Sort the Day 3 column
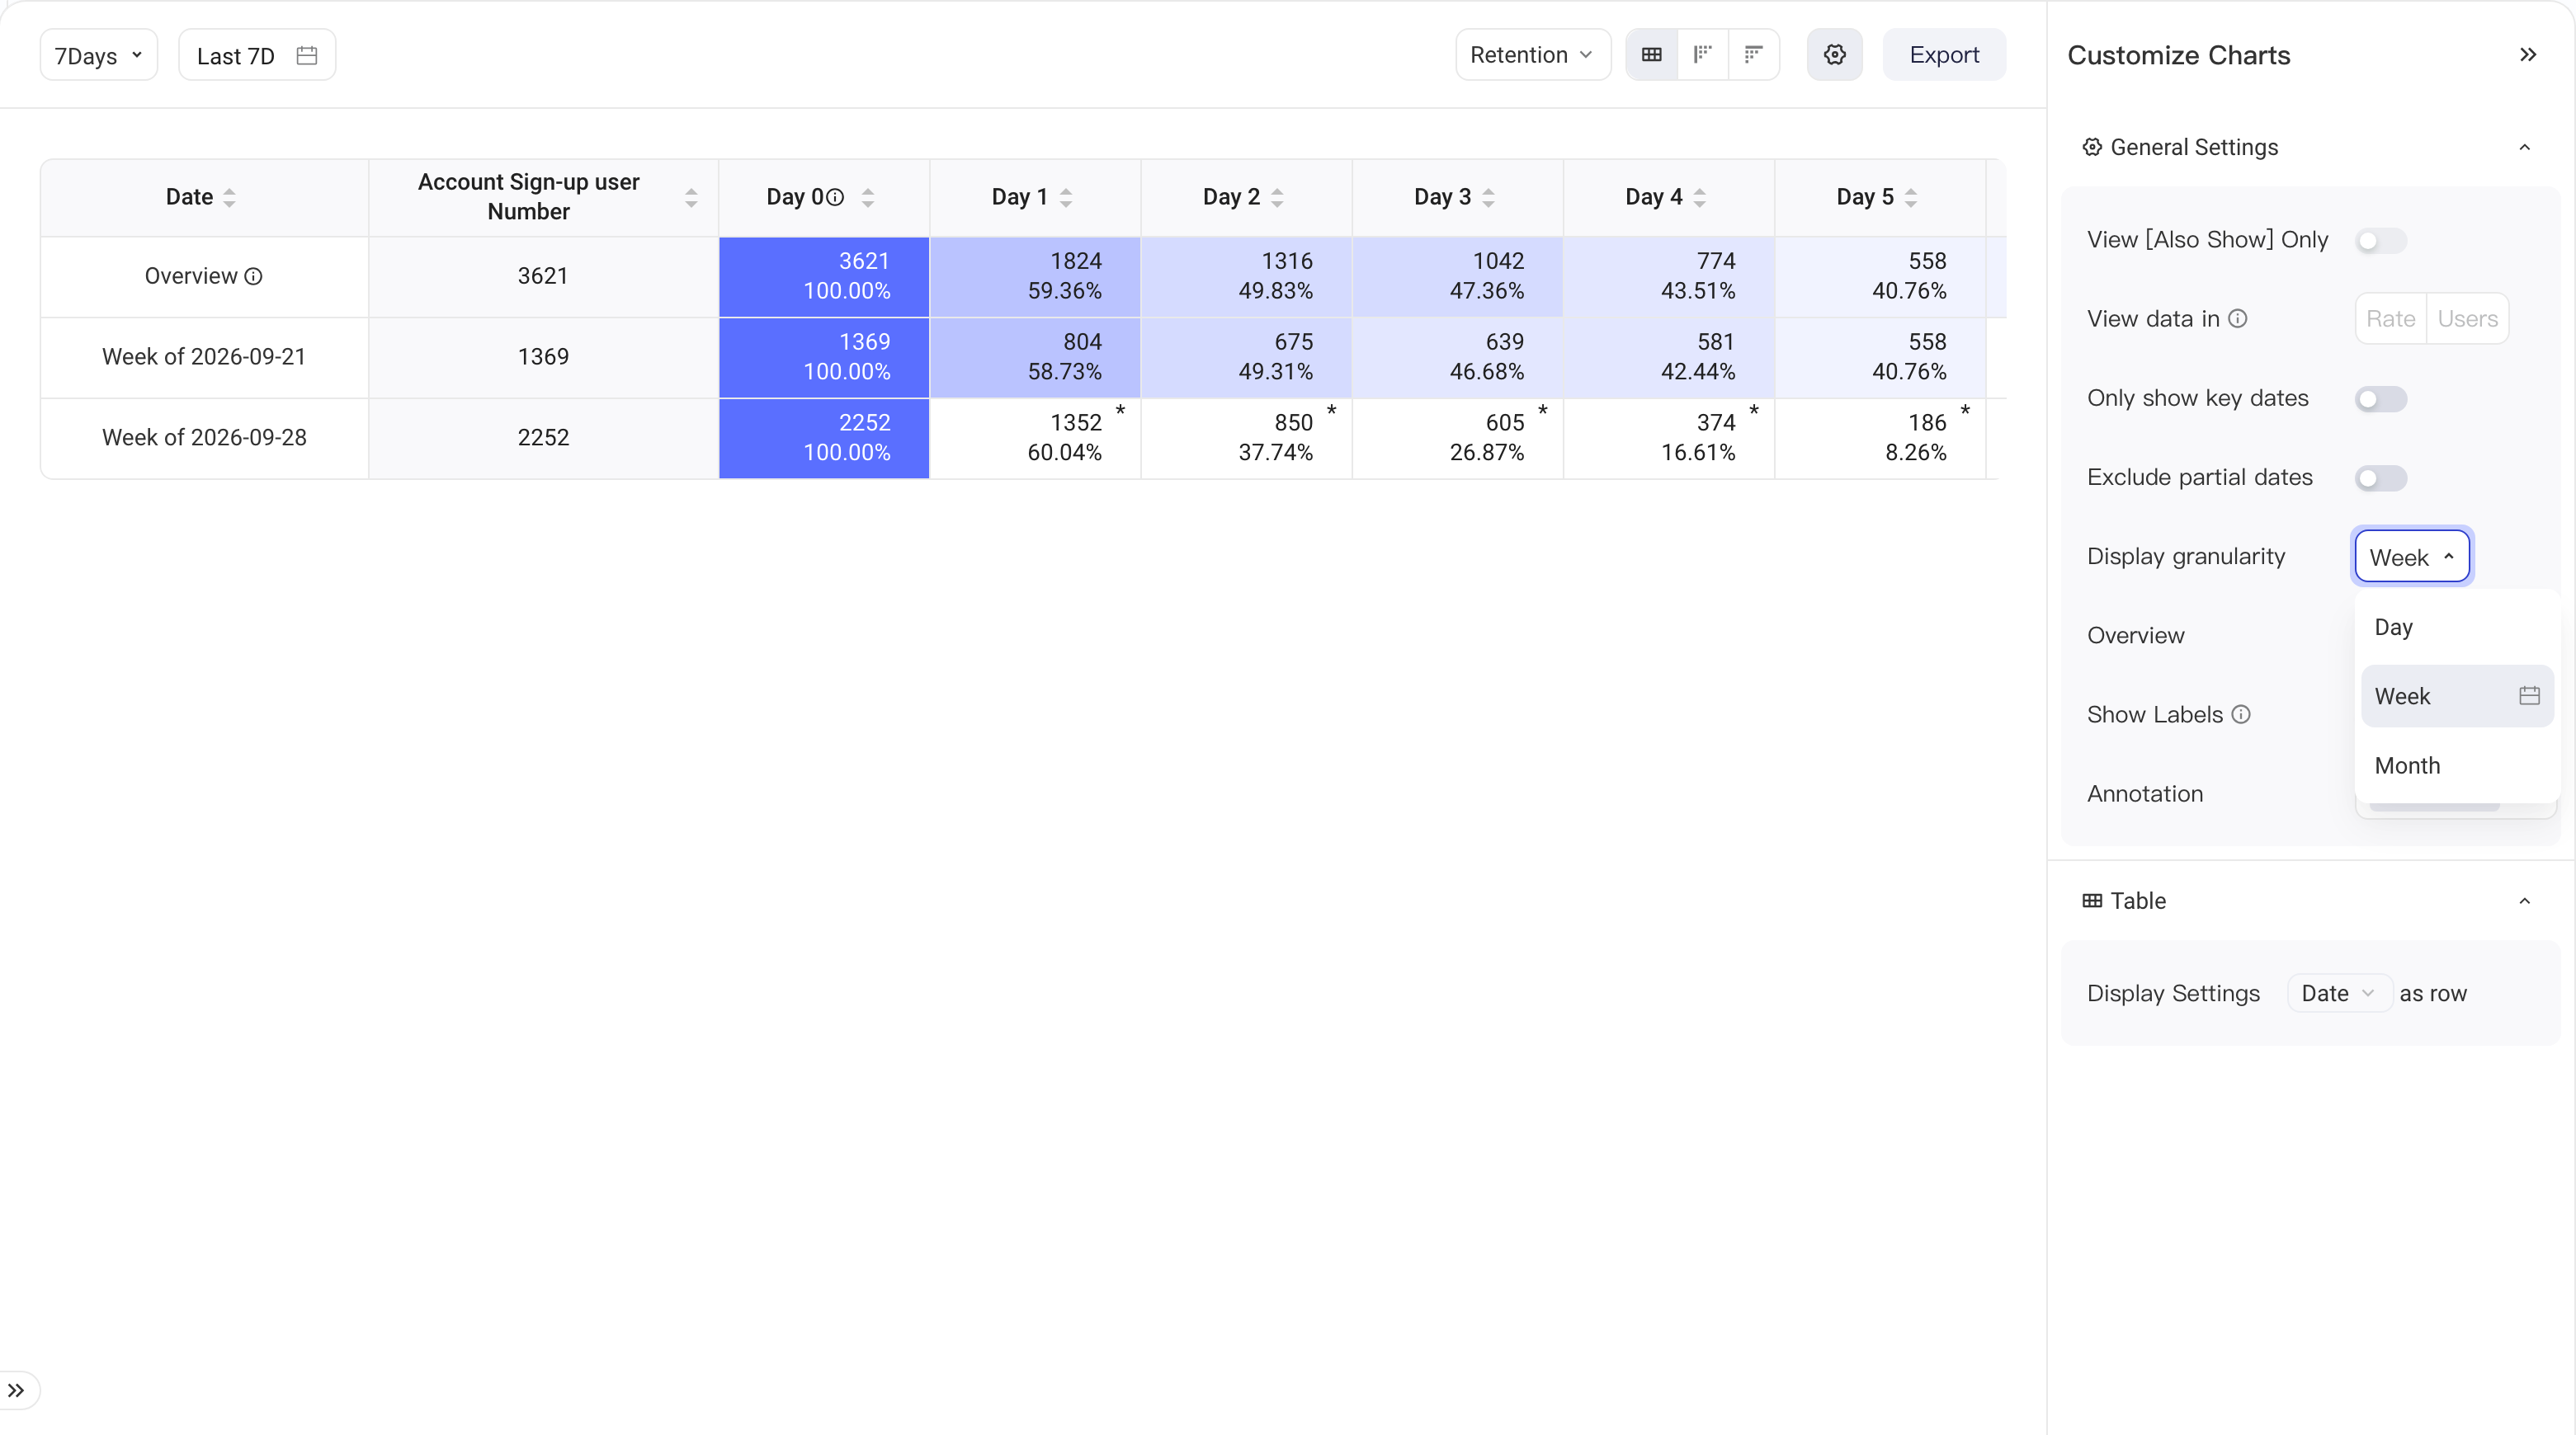 pyautogui.click(x=1488, y=197)
